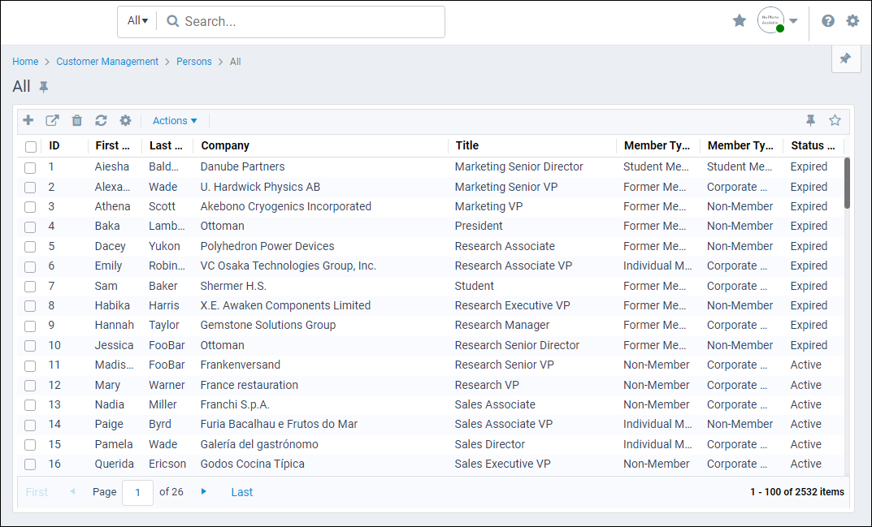
Task: Click the star outline icon in grid toolbar
Action: 835,120
